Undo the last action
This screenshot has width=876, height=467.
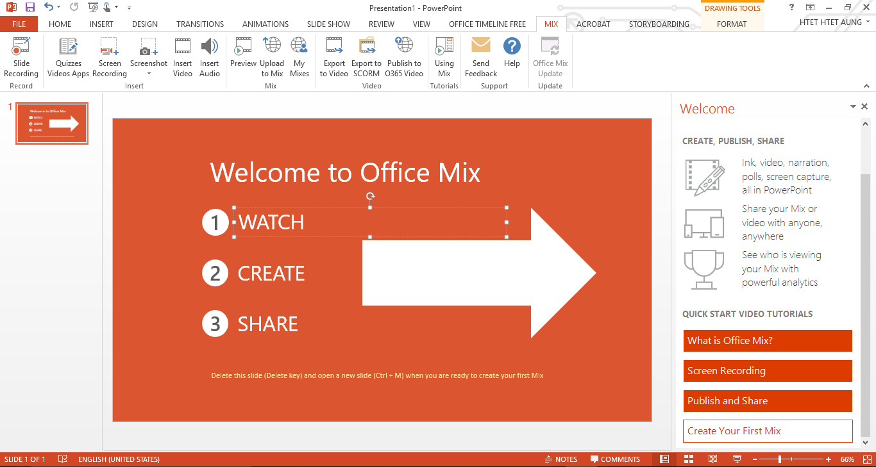49,8
